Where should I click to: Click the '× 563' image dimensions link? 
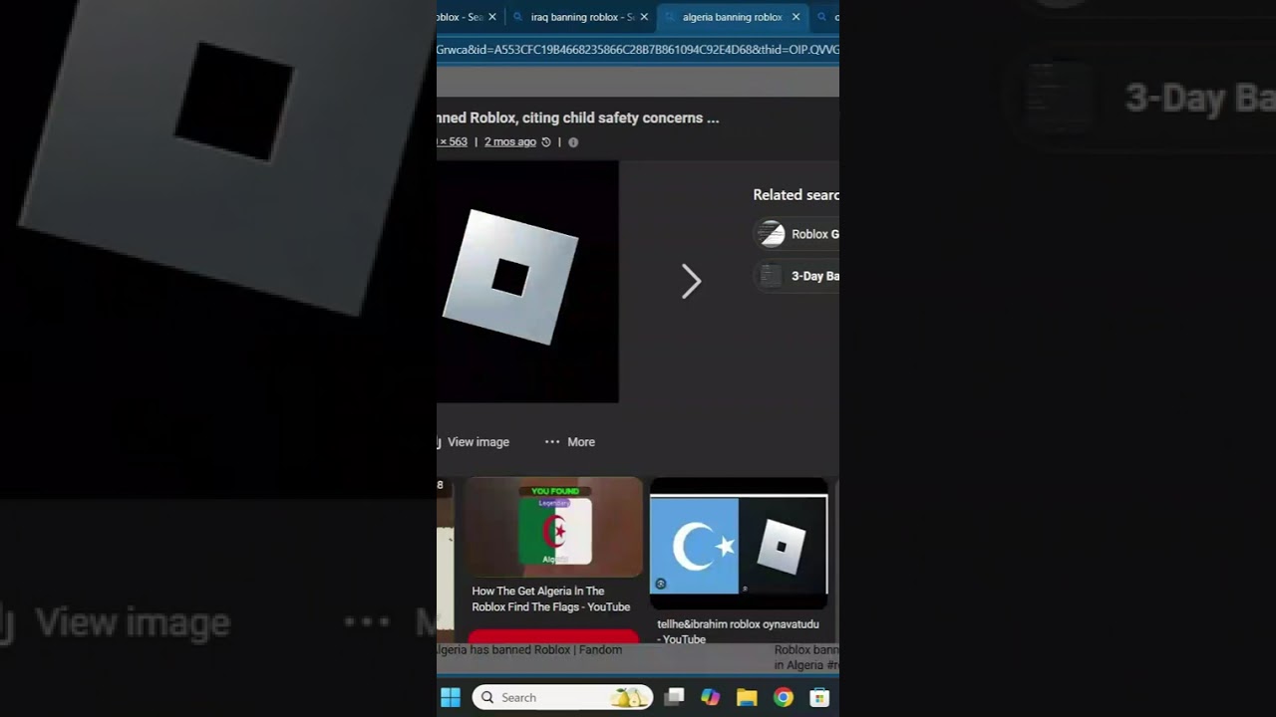click(x=453, y=142)
